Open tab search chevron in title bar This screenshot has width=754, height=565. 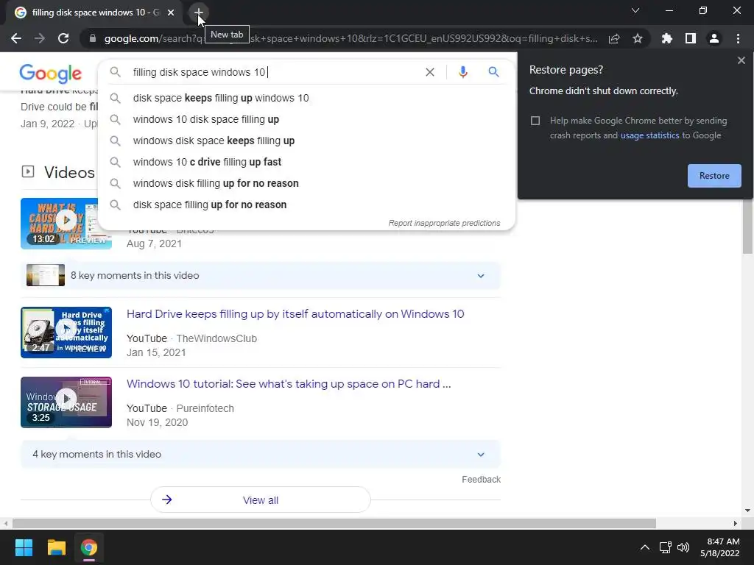(x=635, y=10)
